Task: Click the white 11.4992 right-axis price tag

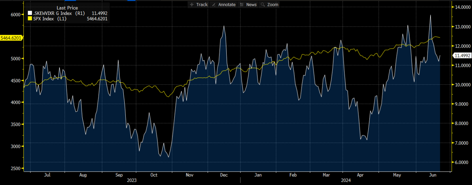Action: click(x=462, y=55)
